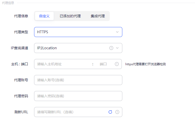This screenshot has height=119, width=195.
Task: Click the info icon in the 刷新URL field
Action: pyautogui.click(x=117, y=112)
